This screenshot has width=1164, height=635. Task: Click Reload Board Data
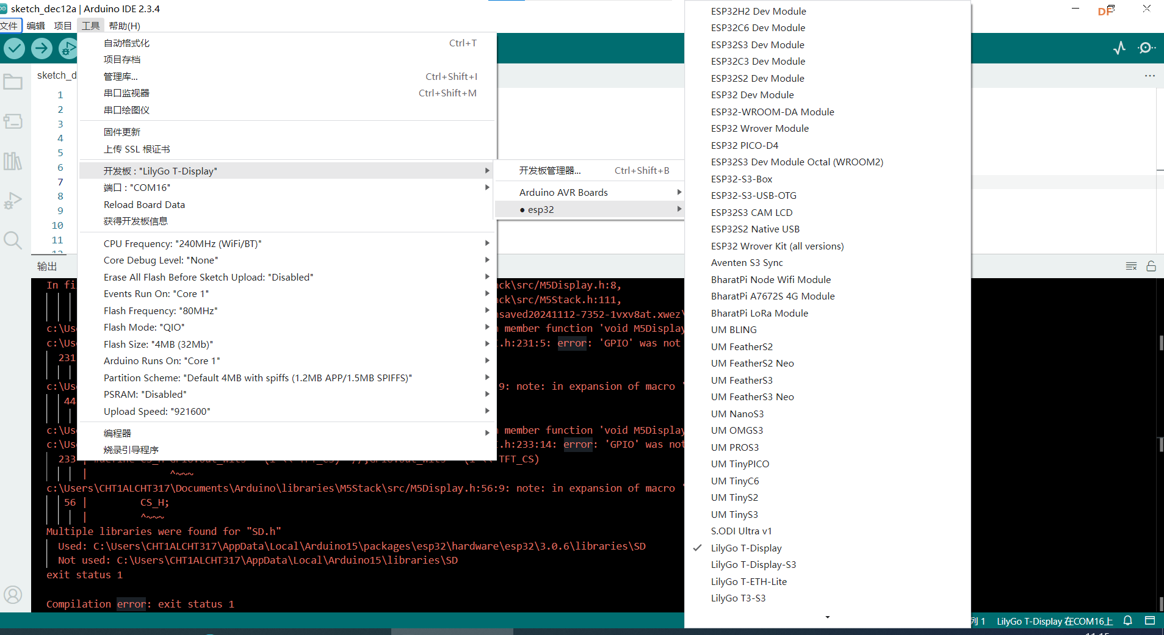(287, 204)
